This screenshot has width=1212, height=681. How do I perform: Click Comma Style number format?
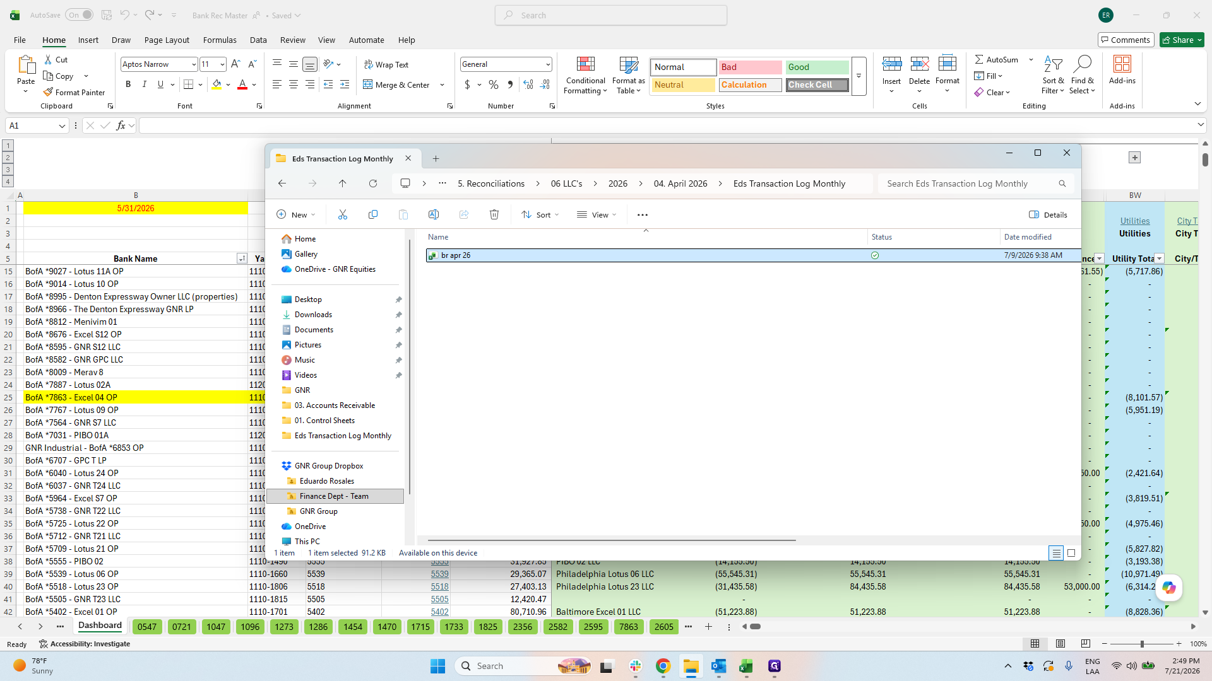click(510, 84)
